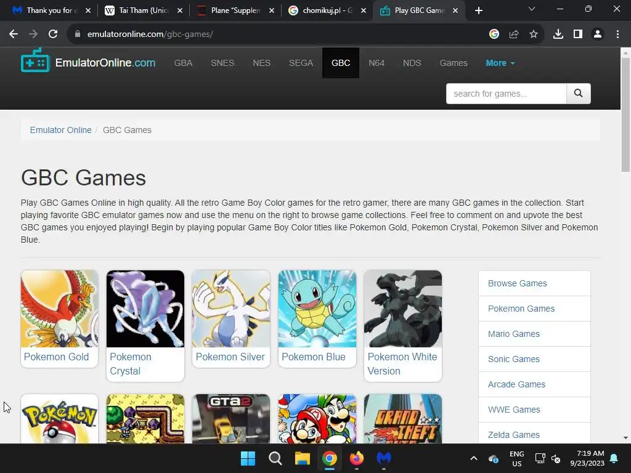Open Windows taskbar search

275,458
